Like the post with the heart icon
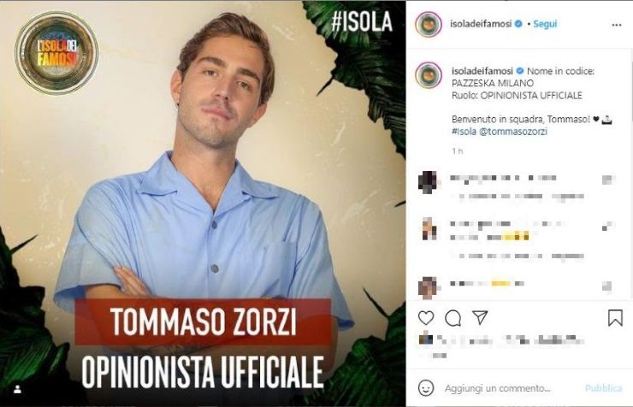This screenshot has height=407, width=633. coord(425,318)
